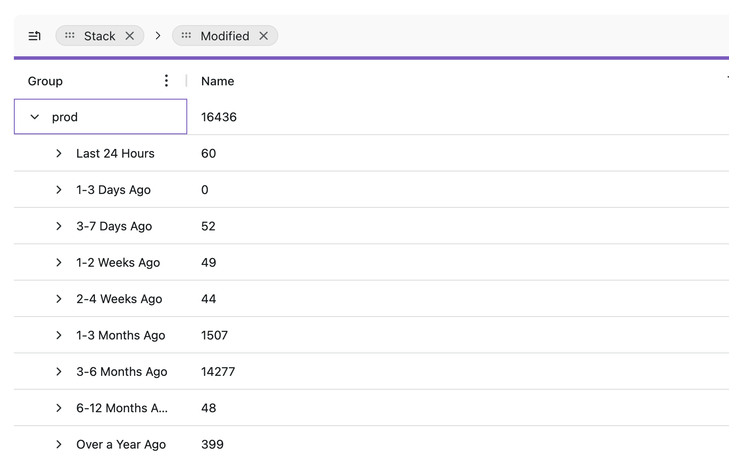729x459 pixels.
Task: Expand the 3-6 Months Ago group
Action: click(59, 372)
